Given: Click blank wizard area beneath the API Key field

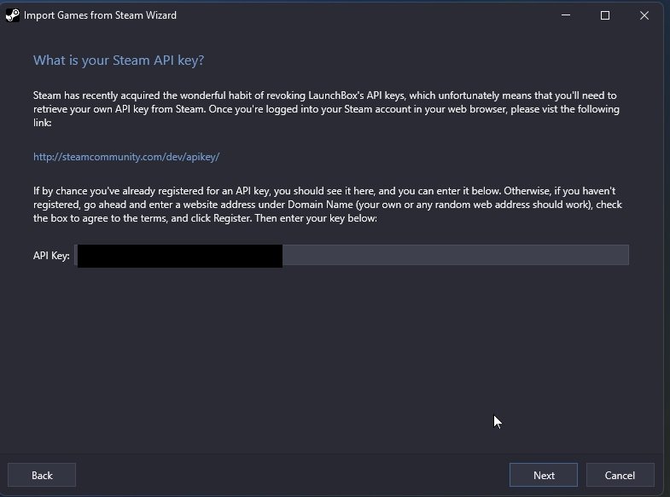Looking at the screenshot, I should tap(331, 358).
